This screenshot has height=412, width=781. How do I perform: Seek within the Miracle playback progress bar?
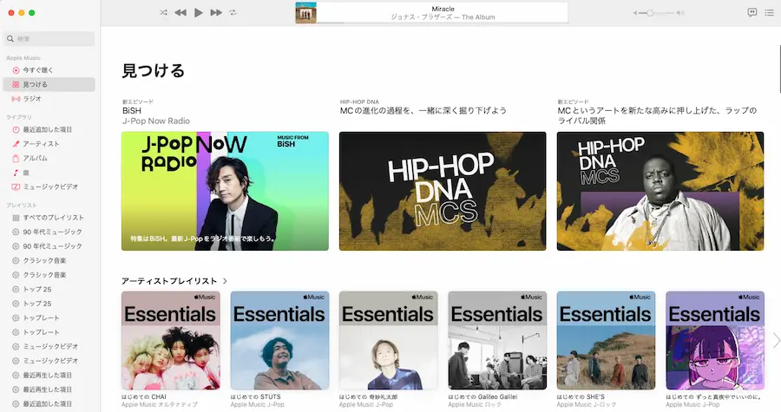tap(443, 23)
